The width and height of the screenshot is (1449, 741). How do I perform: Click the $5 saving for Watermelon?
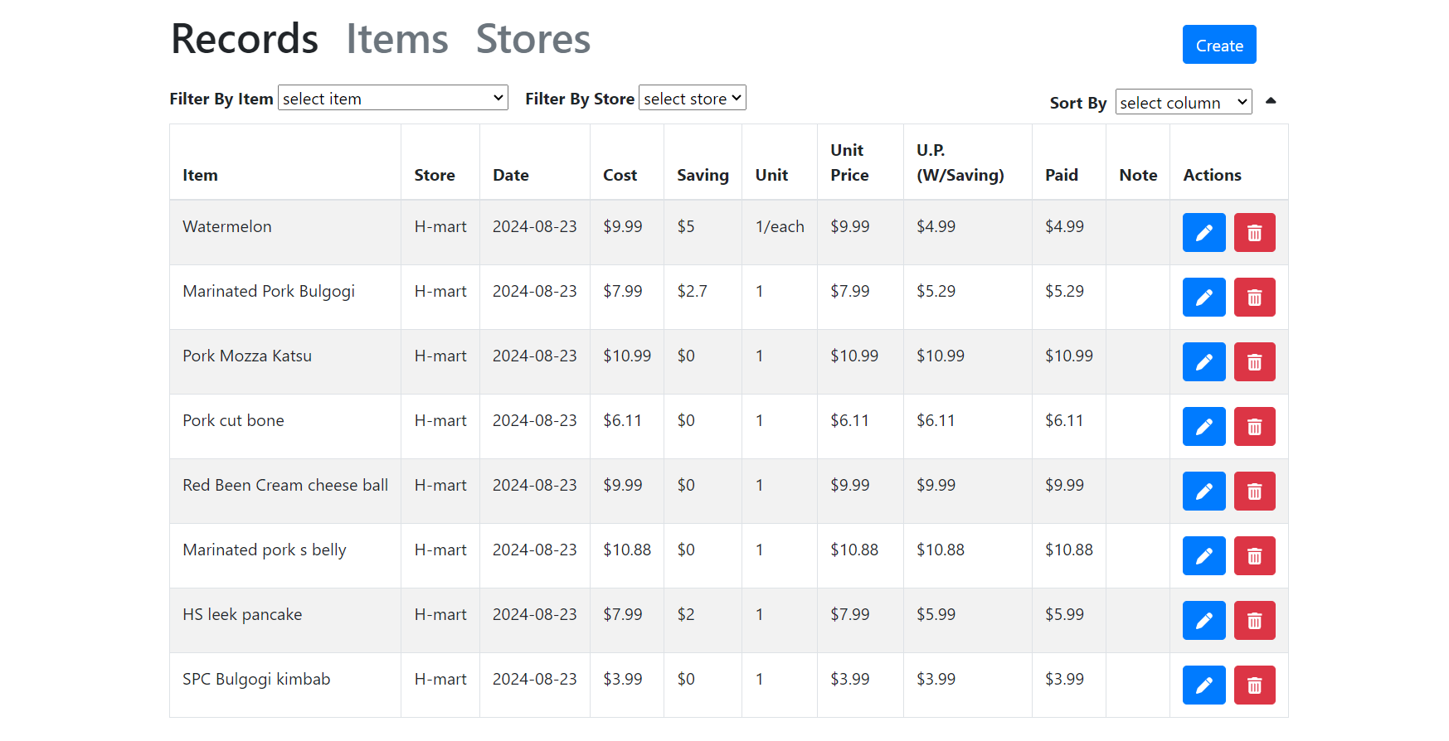coord(686,226)
